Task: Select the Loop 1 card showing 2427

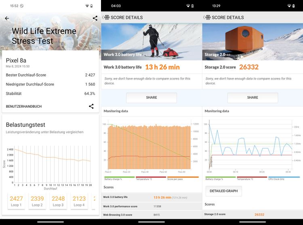Action: (x=16, y=201)
